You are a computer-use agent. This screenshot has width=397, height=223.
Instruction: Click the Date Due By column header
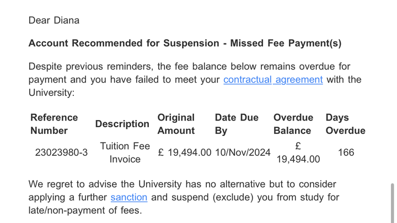point(237,124)
